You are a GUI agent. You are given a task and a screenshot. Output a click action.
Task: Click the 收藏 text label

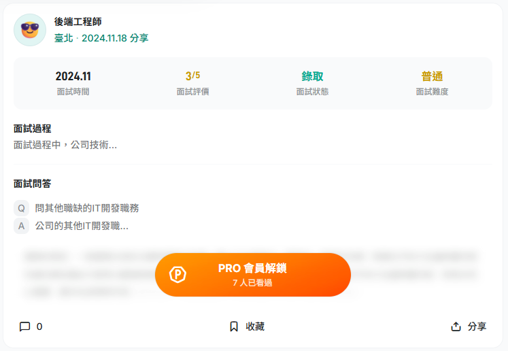(255, 327)
